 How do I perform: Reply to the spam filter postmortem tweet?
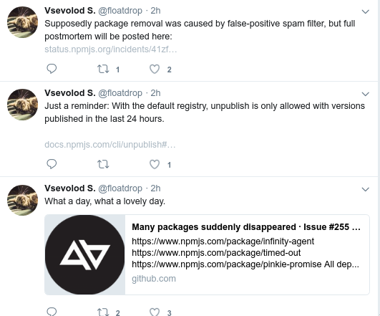click(52, 69)
